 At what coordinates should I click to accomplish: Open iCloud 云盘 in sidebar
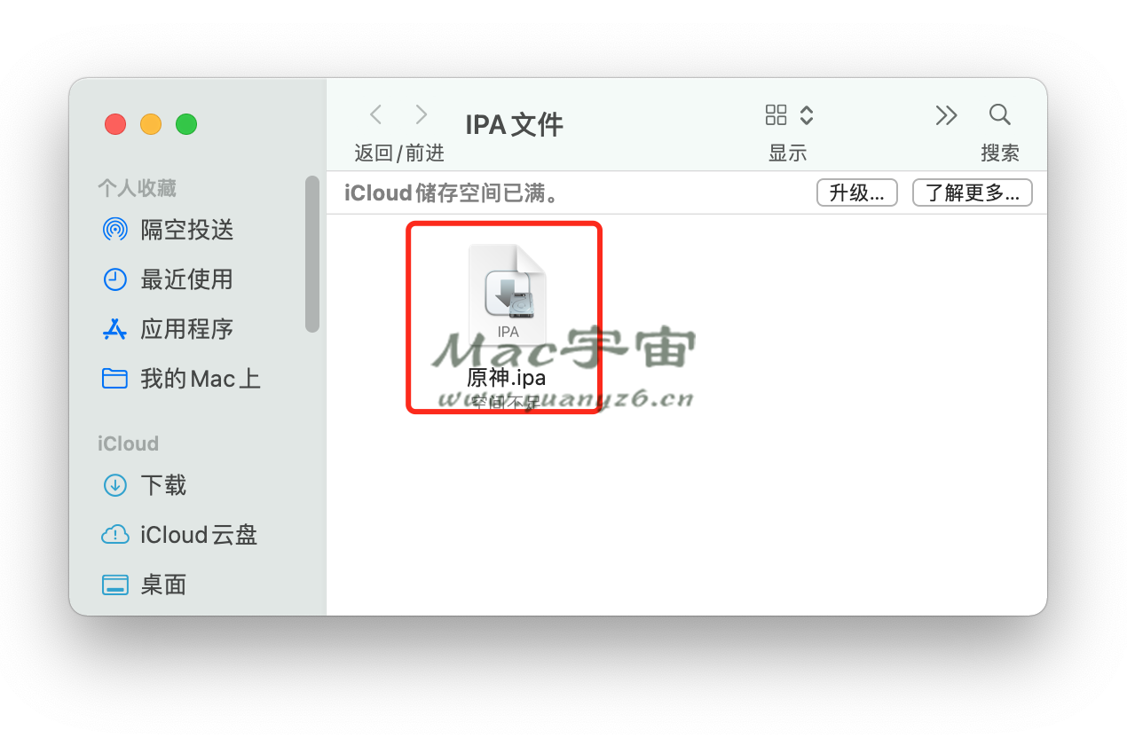click(x=198, y=535)
